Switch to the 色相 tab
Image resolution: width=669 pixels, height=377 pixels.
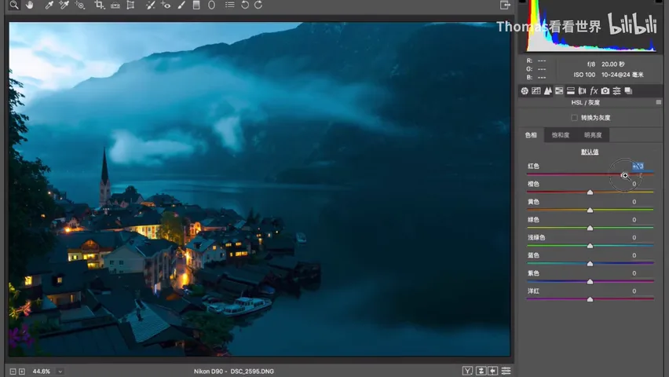click(x=531, y=135)
